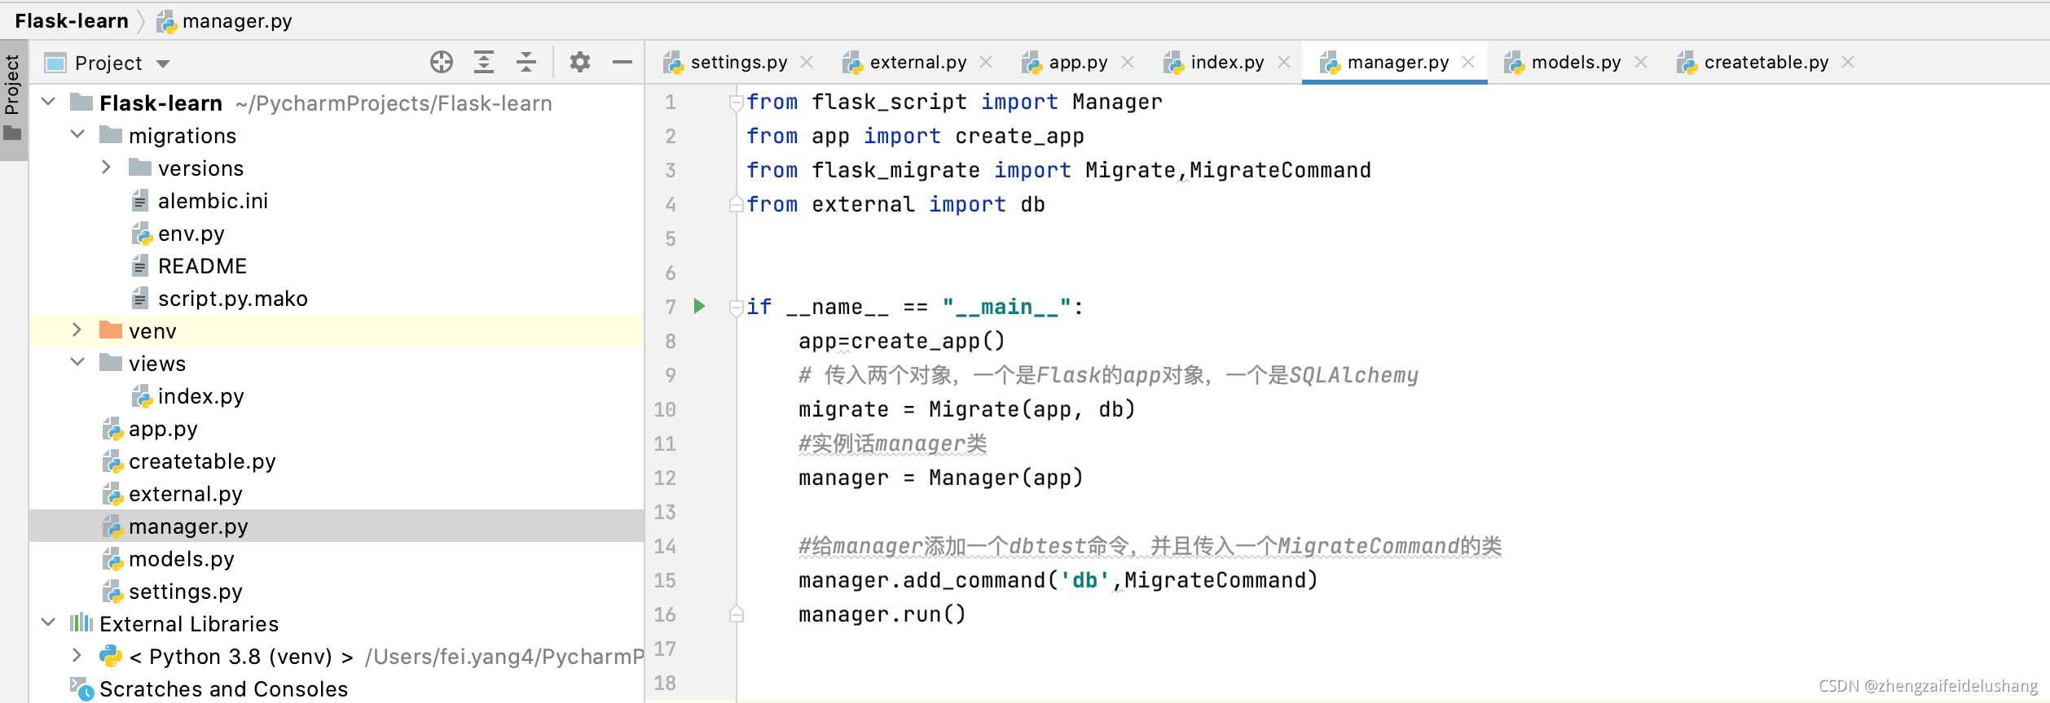This screenshot has height=703, width=2050.
Task: Collapse External Libraries node
Action: (49, 623)
